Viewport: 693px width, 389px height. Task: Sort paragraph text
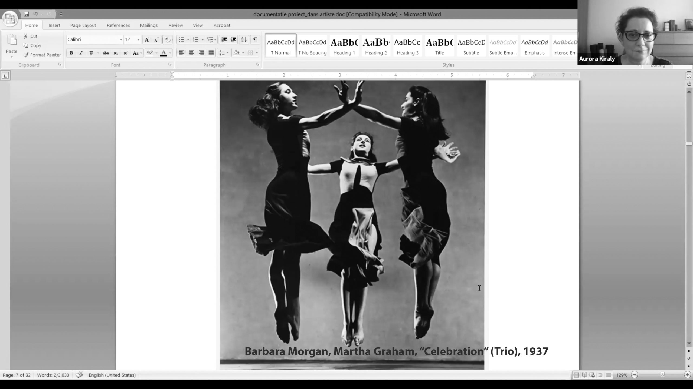click(x=244, y=40)
